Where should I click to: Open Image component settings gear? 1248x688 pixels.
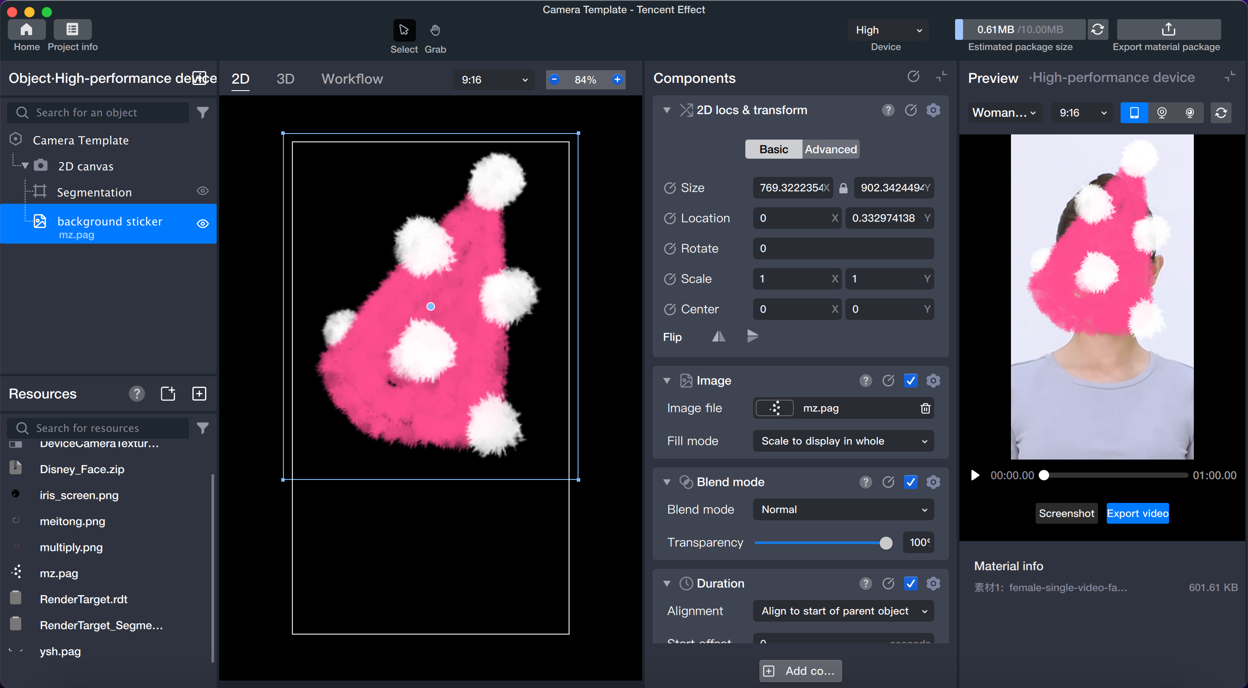(933, 381)
